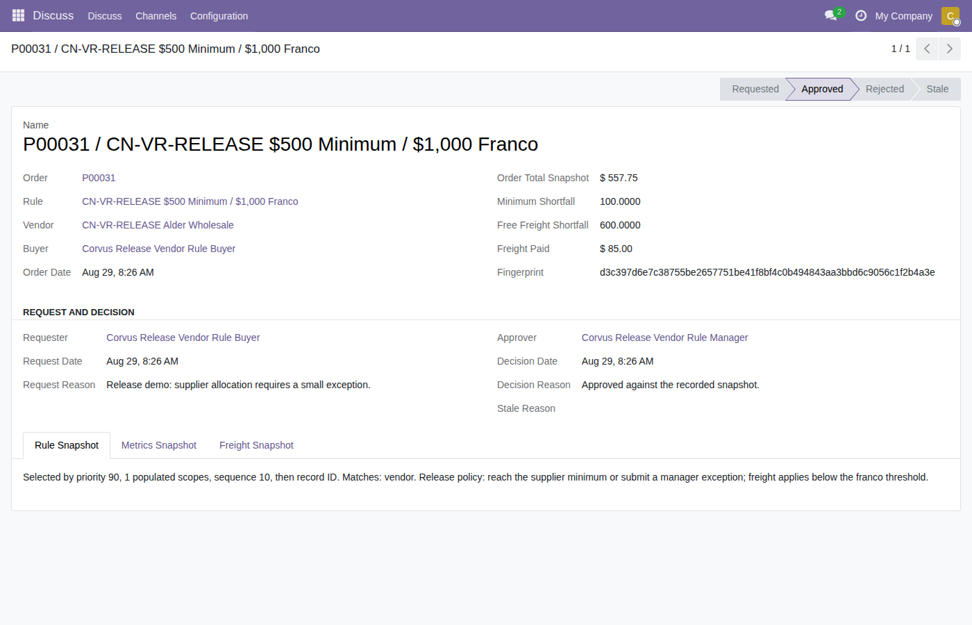972x625 pixels.
Task: Select the Approved status stage
Action: click(x=822, y=89)
